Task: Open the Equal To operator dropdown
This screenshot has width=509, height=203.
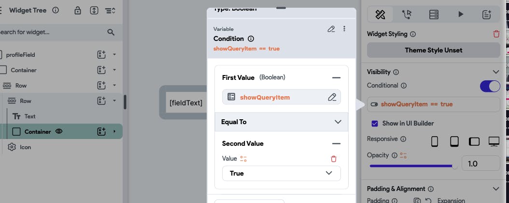Action: 281,122
